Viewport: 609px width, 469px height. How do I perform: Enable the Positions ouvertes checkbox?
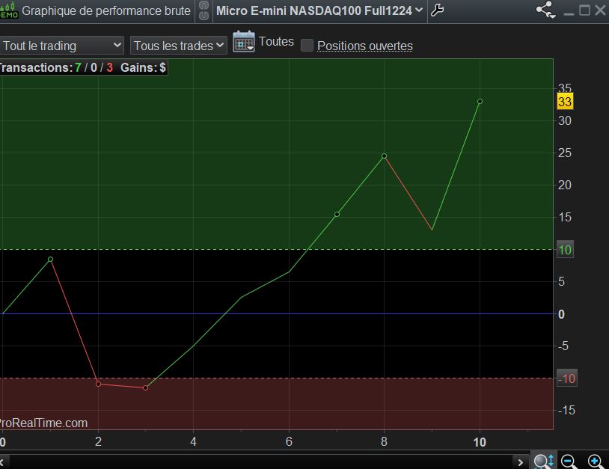[x=307, y=46]
